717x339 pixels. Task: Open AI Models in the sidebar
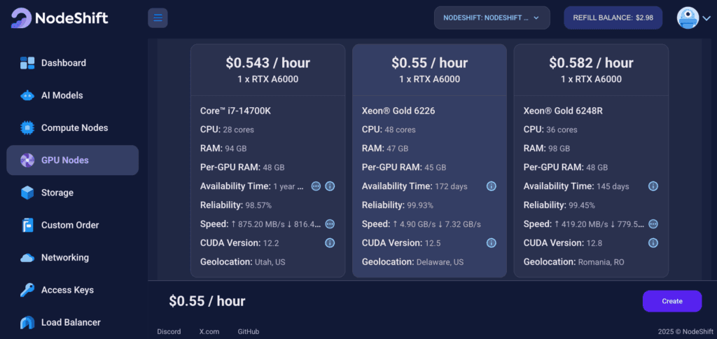pos(72,96)
